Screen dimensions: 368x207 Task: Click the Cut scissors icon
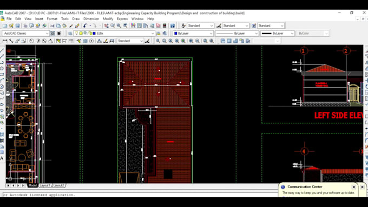pyautogui.click(x=52, y=25)
